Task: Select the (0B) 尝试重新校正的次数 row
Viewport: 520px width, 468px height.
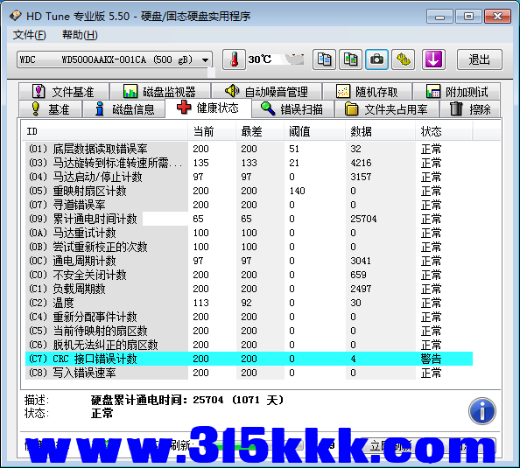Action: (249, 247)
